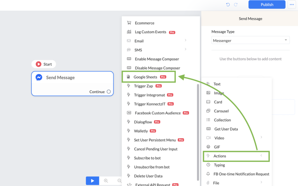Click the blue play preview button
Screen dimensions: 298x186
pyautogui.click(x=92, y=181)
